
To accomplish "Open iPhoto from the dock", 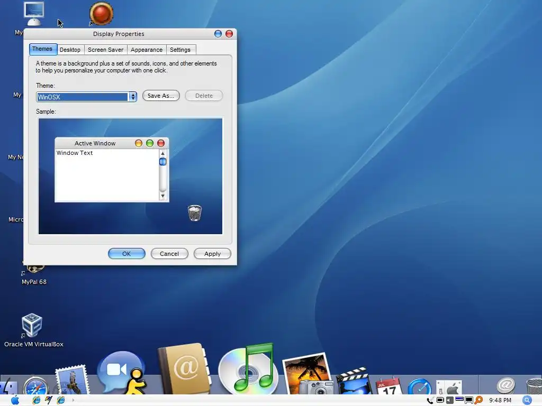I will point(307,374).
